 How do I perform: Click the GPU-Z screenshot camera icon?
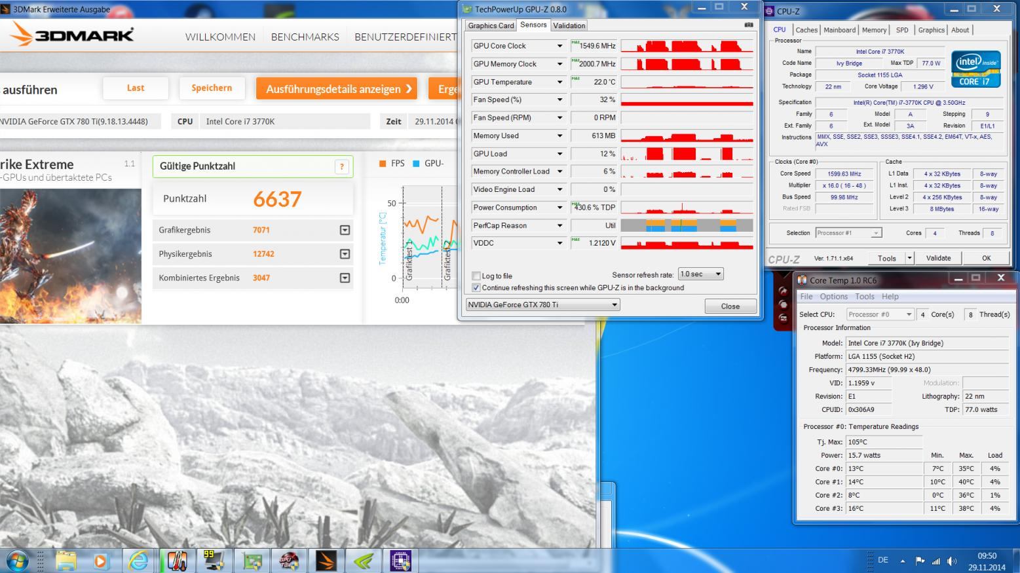point(749,25)
